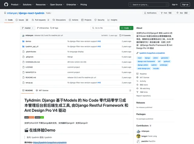Open the green Code dropdown button
194x144 pixels.
click(126, 28)
